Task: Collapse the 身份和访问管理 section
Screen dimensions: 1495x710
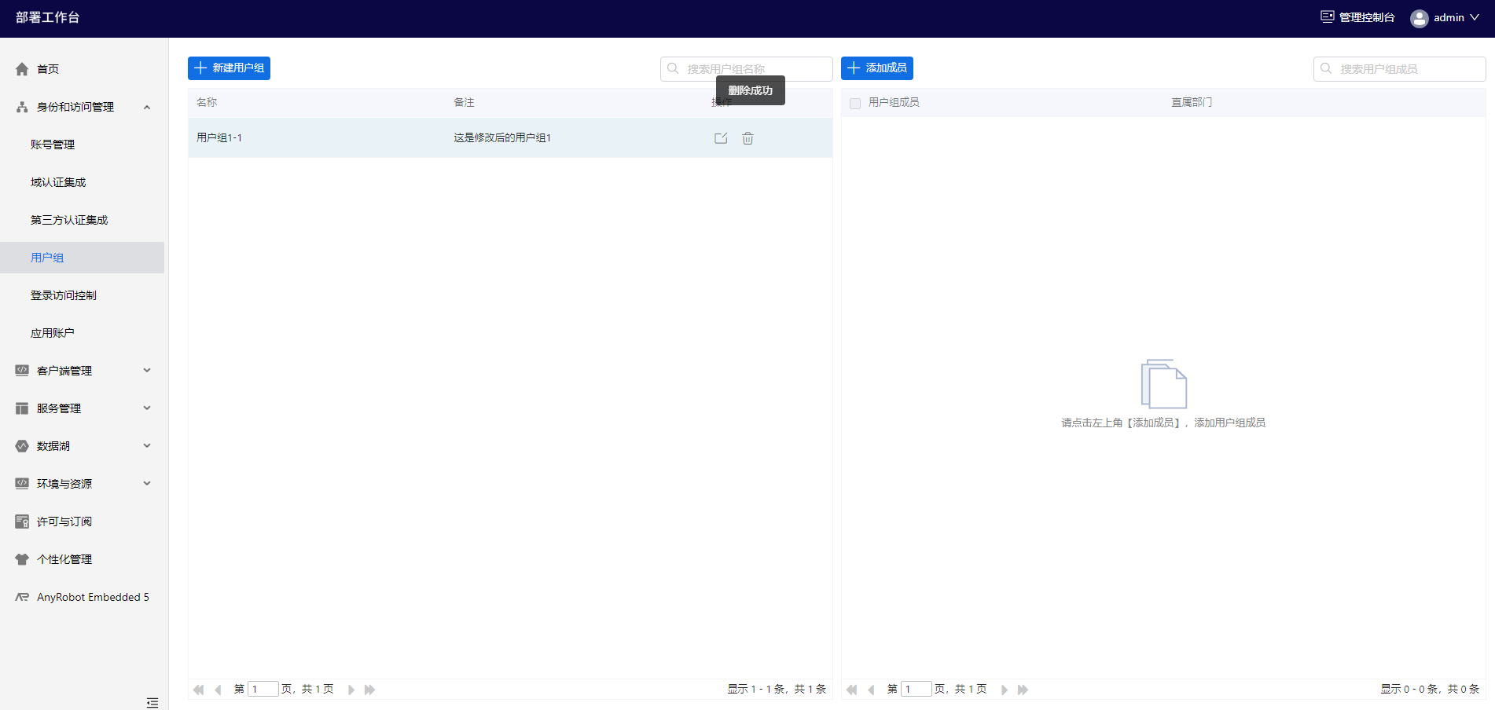Action: point(147,107)
